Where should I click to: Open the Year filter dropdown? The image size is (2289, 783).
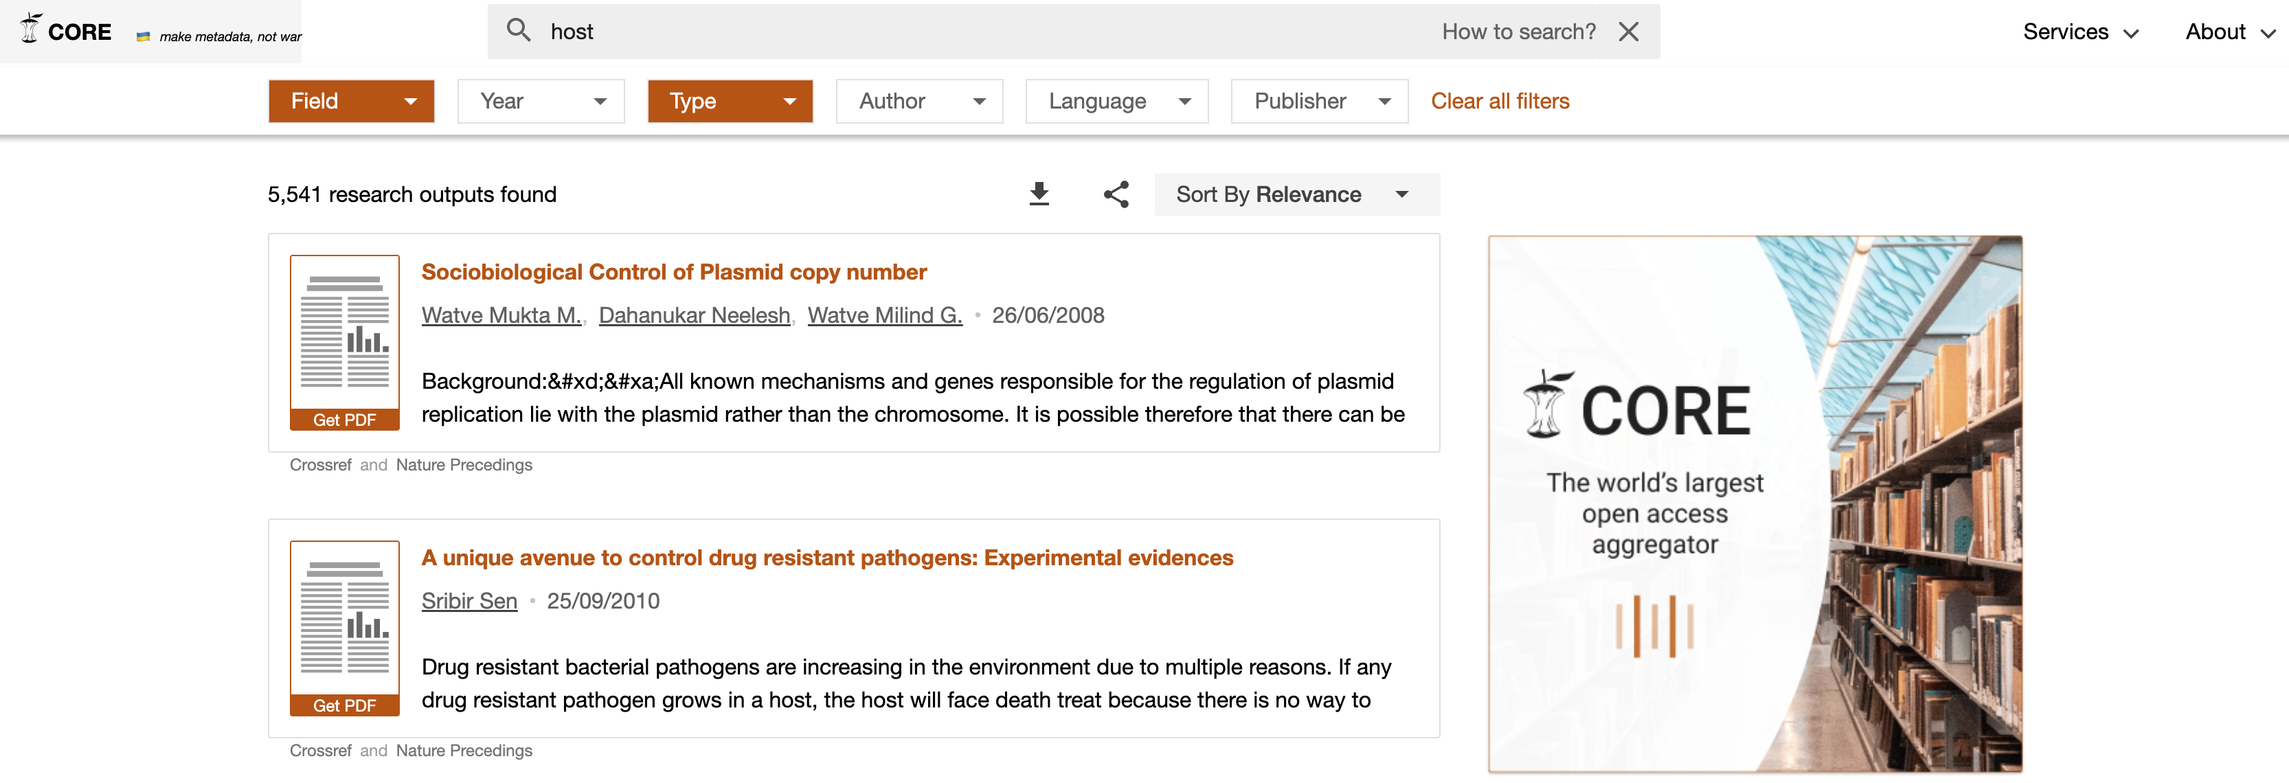[540, 102]
